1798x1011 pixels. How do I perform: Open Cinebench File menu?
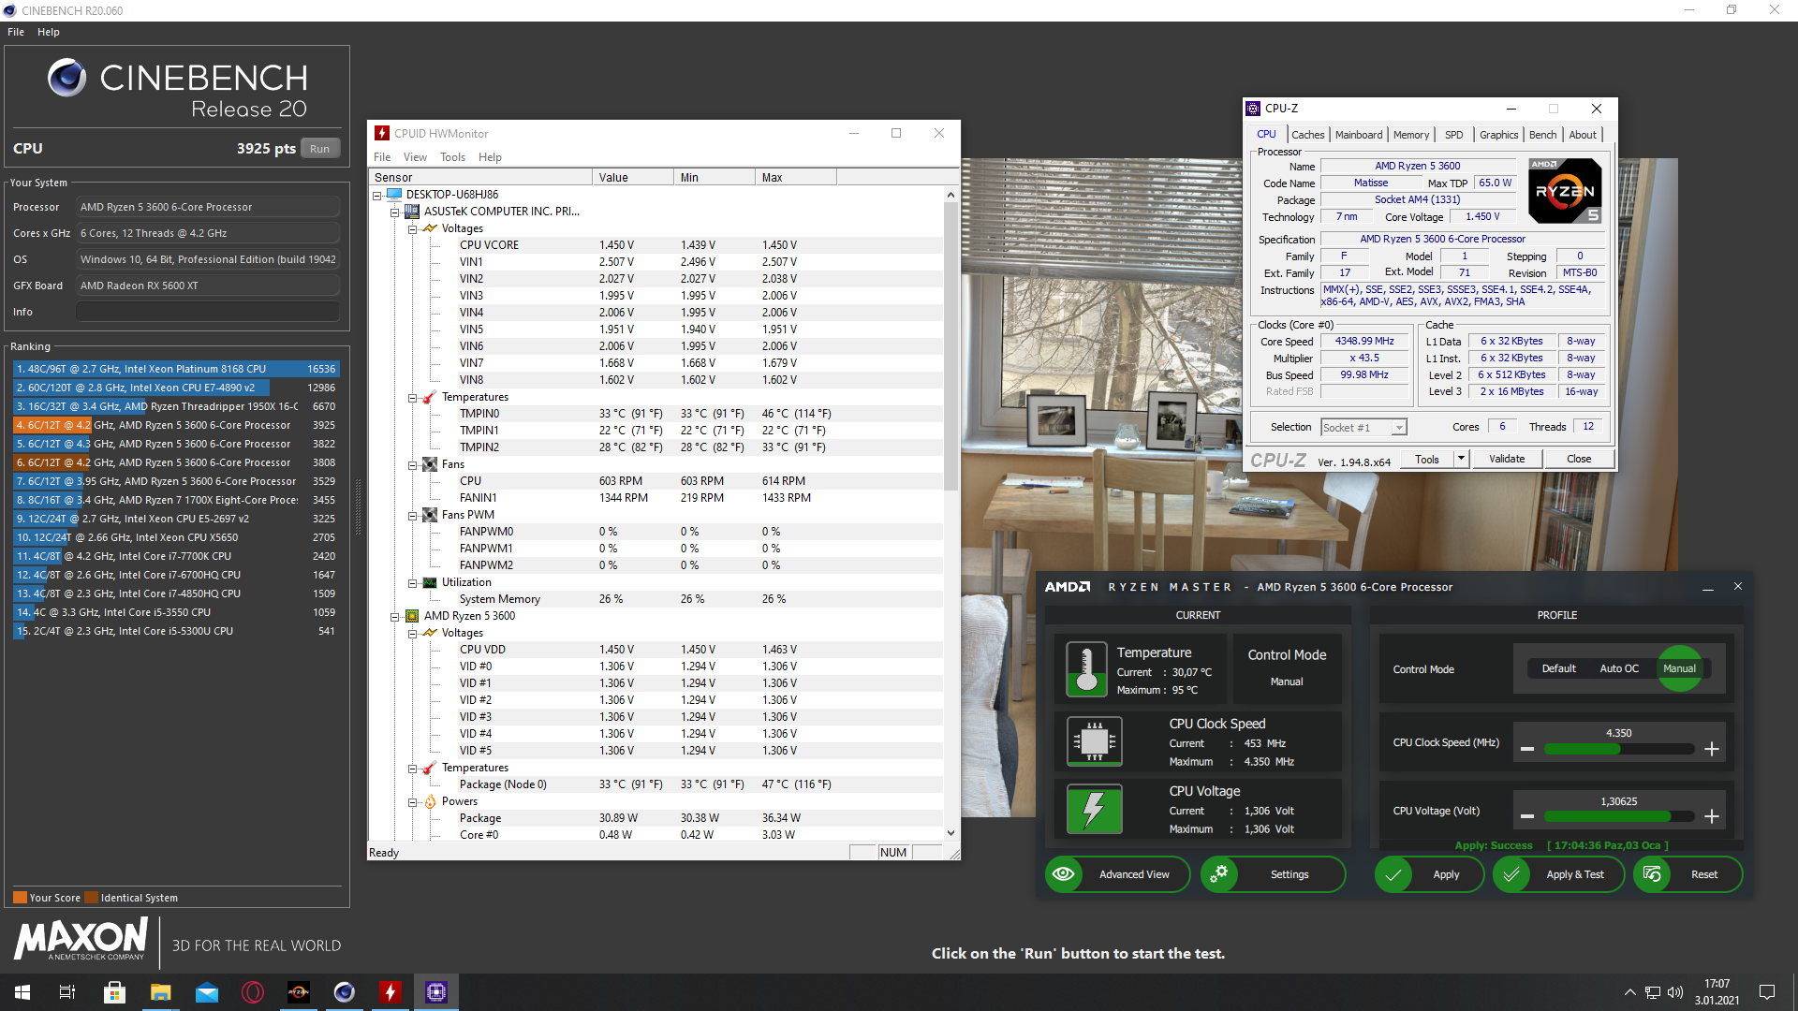(16, 32)
